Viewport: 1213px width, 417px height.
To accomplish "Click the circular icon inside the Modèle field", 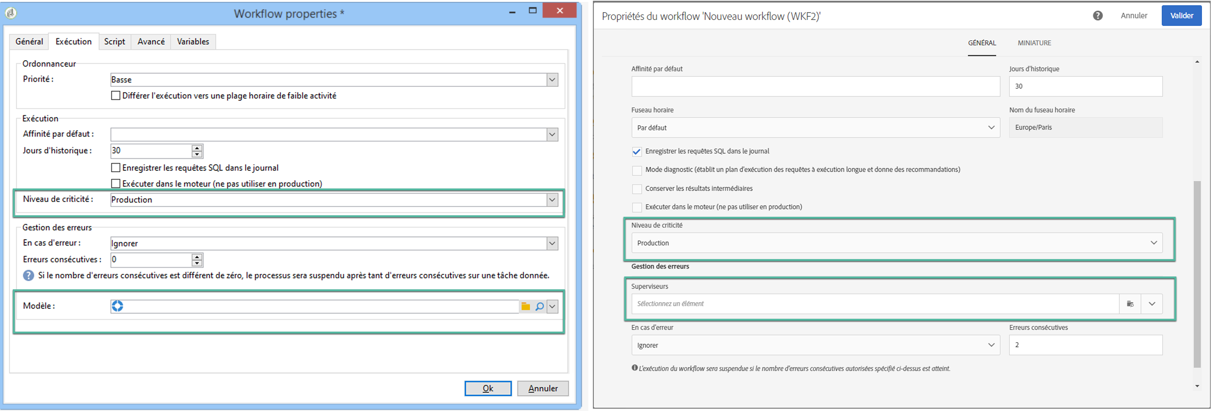I will pyautogui.click(x=117, y=307).
